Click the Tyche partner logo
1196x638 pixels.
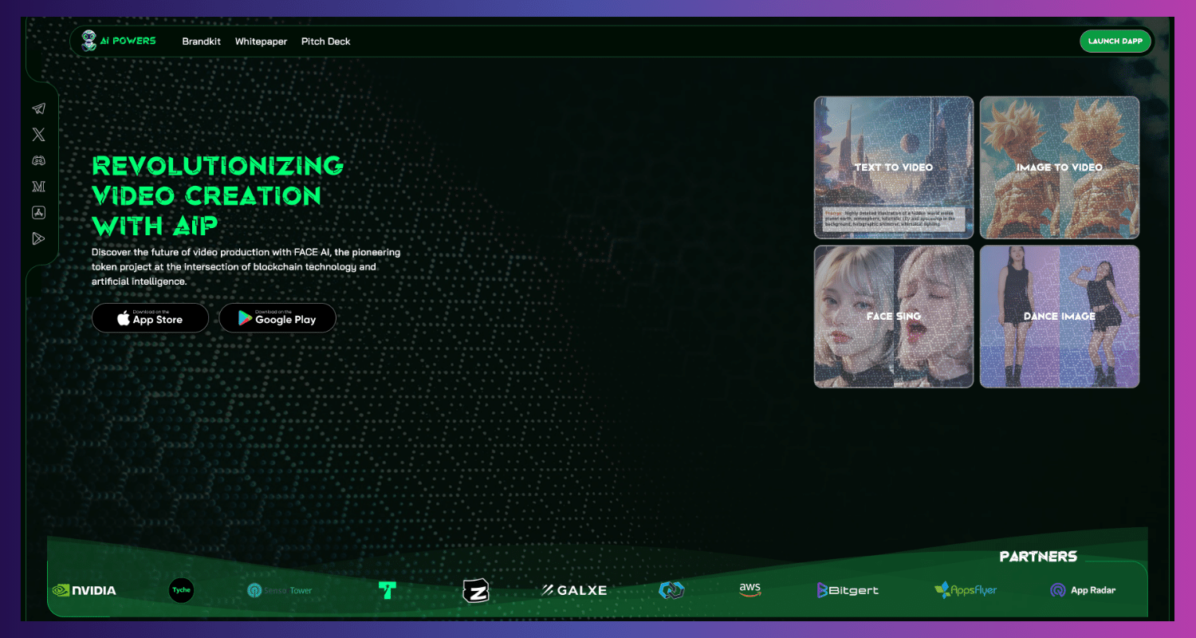181,590
